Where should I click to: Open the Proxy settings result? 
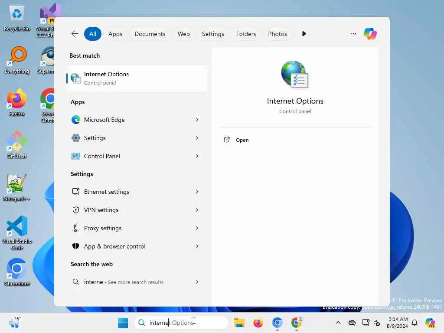click(137, 228)
